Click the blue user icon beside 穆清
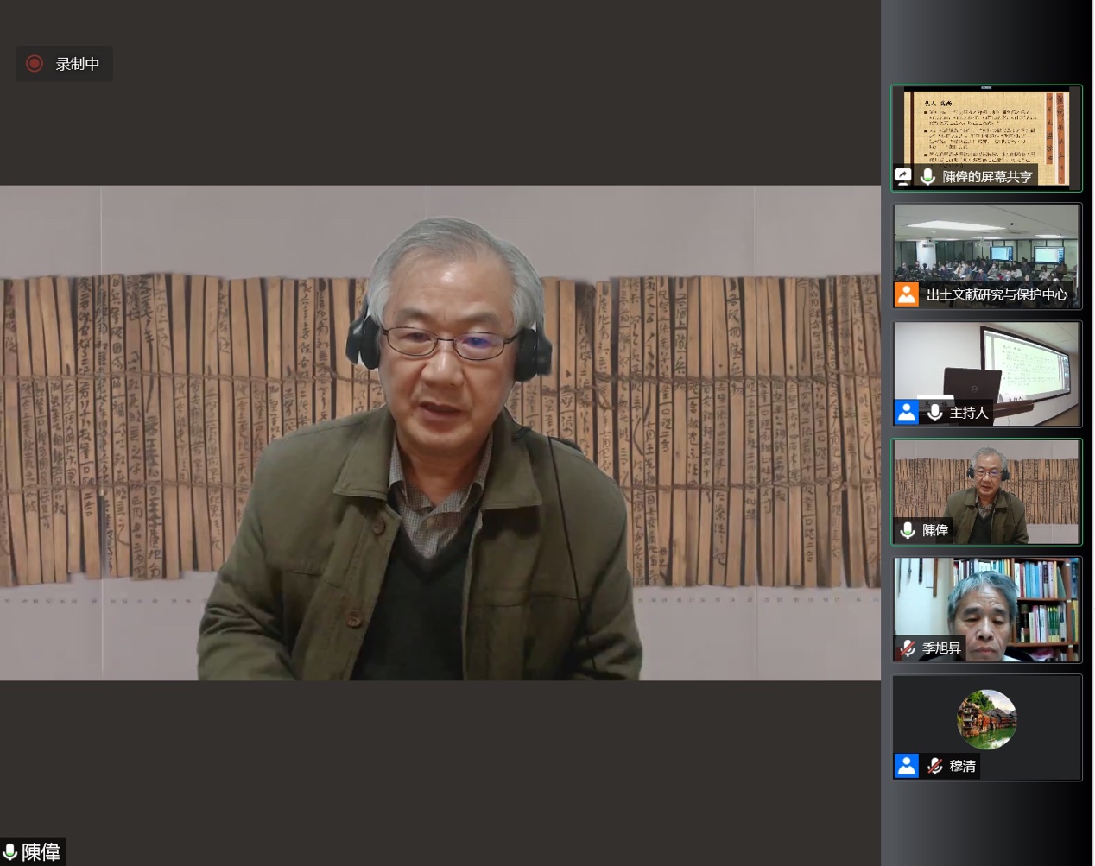 [906, 766]
